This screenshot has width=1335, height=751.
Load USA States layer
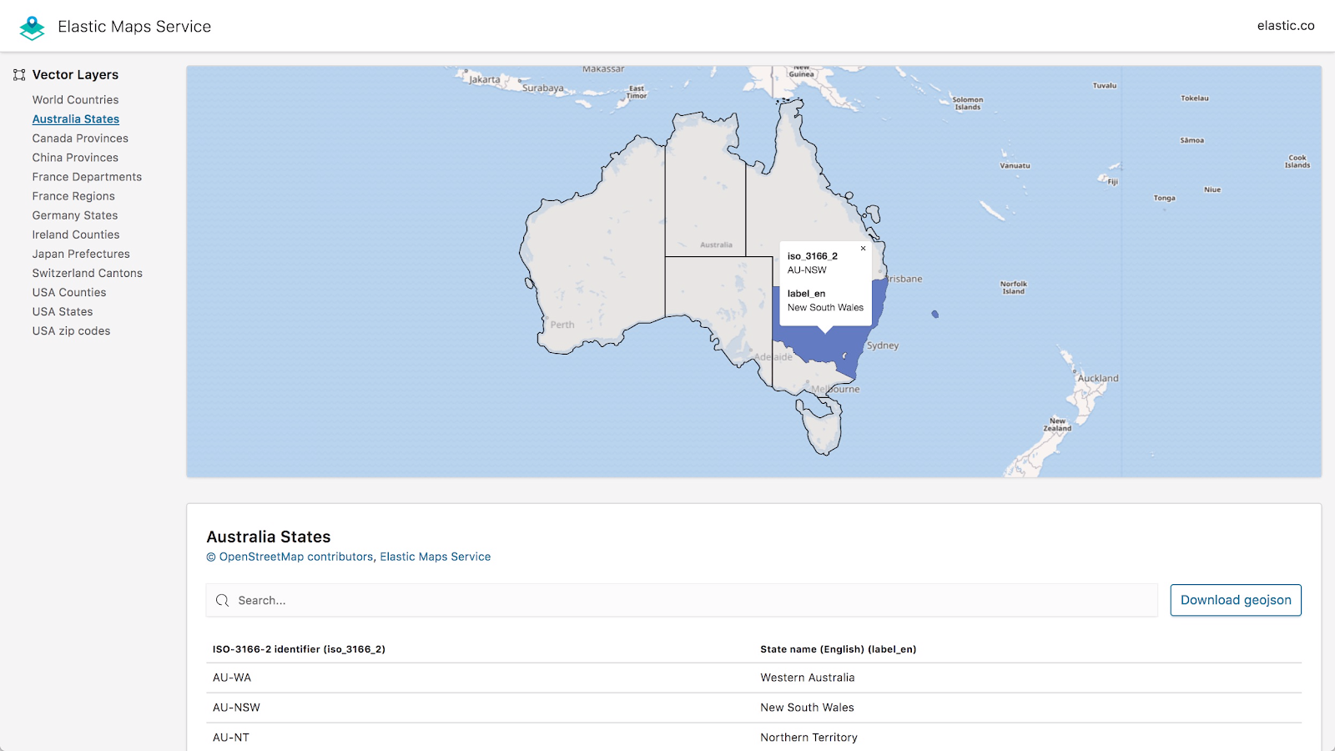pyautogui.click(x=63, y=311)
